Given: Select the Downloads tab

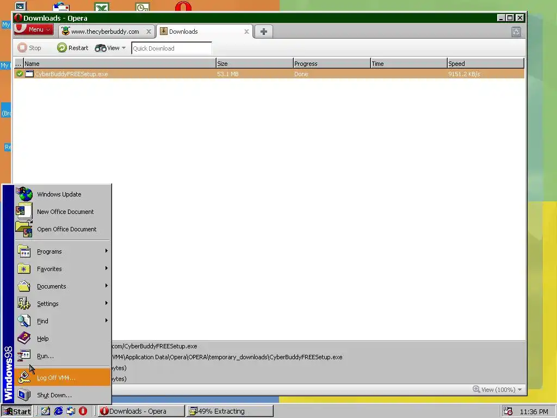Looking at the screenshot, I should tap(204, 32).
